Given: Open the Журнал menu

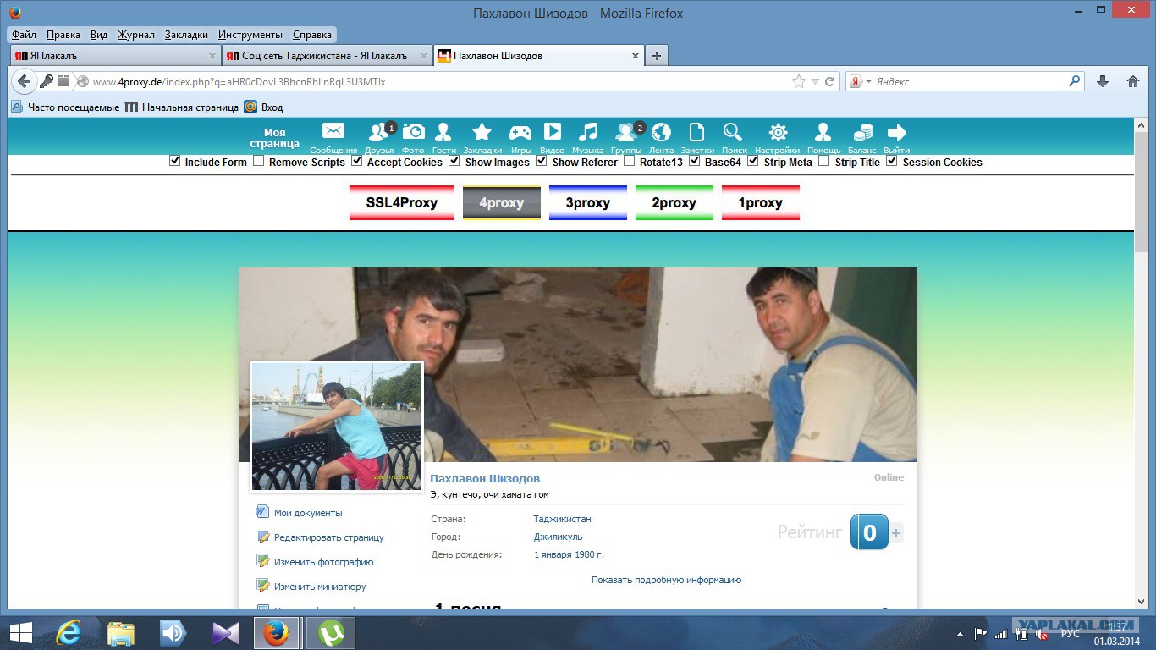Looking at the screenshot, I should pos(136,35).
